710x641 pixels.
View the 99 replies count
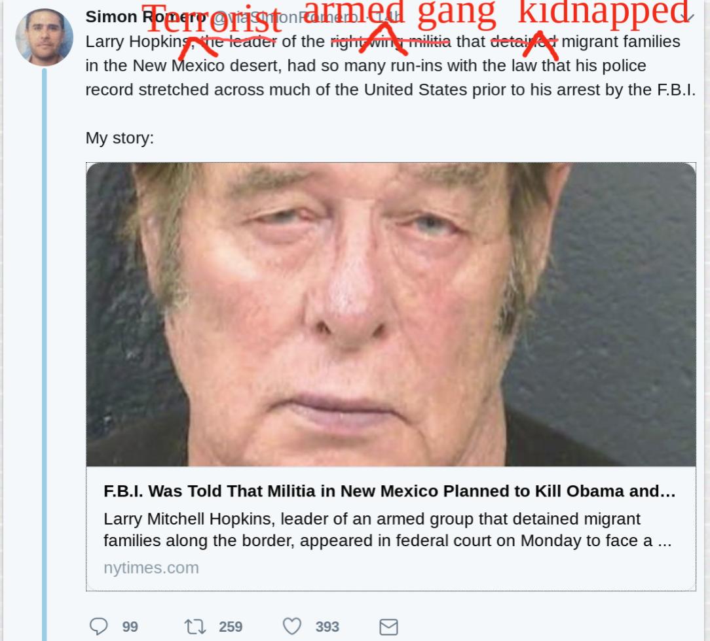tap(130, 627)
